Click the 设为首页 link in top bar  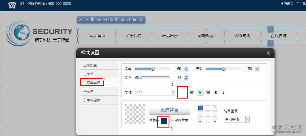287,3
